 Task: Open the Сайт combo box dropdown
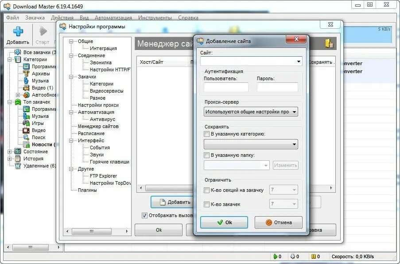(x=299, y=62)
